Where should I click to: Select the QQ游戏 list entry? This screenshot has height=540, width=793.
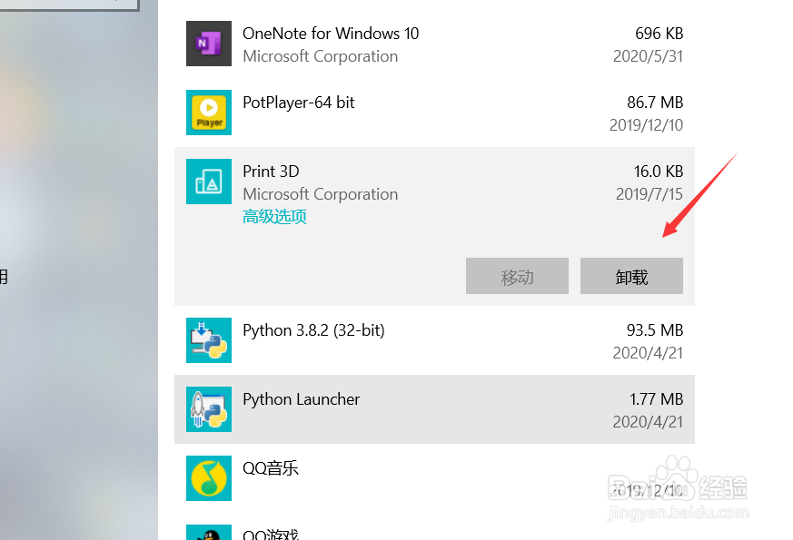click(434, 533)
